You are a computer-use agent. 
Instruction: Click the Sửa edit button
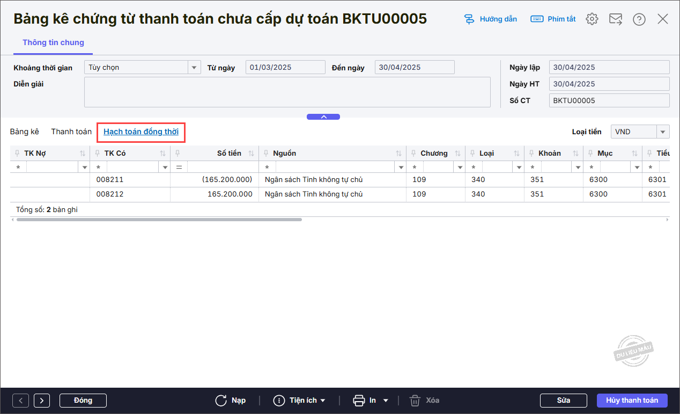pos(563,401)
